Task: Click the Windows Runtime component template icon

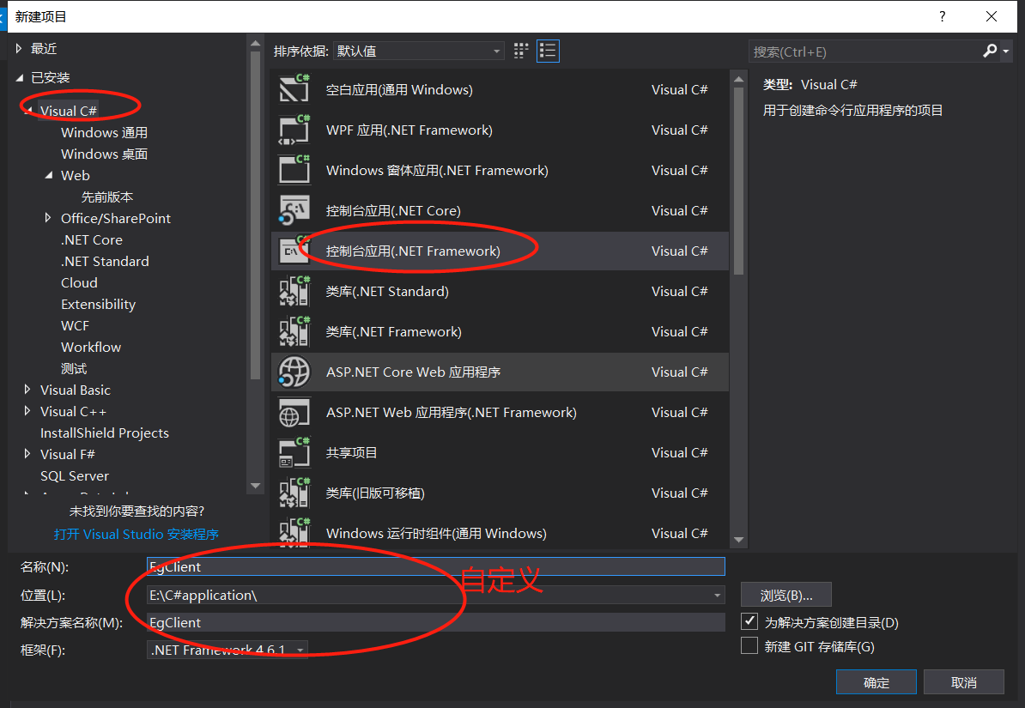Action: (x=294, y=533)
